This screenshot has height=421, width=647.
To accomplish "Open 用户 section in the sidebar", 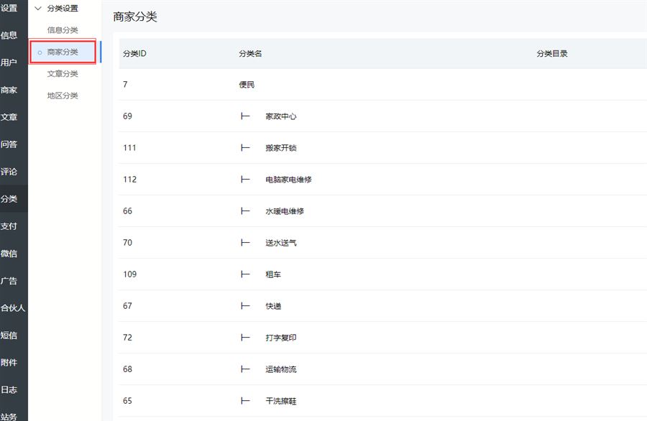I will (x=9, y=63).
